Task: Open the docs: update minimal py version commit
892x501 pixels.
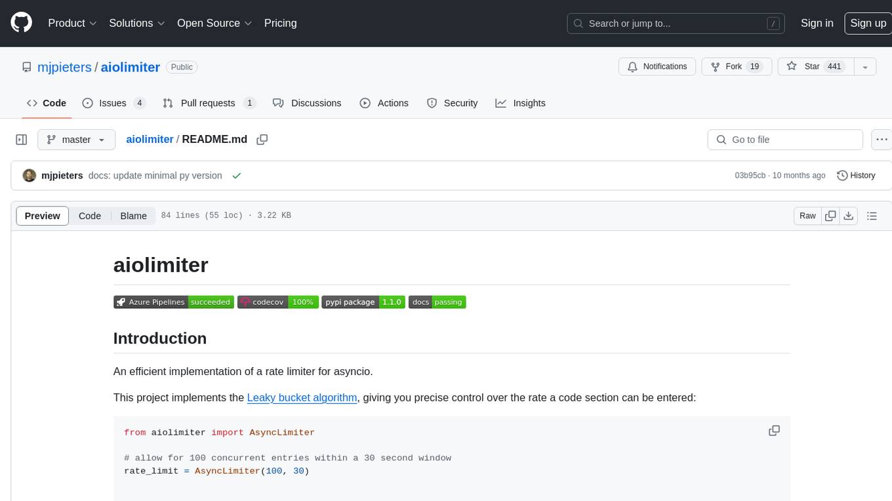Action: point(155,176)
